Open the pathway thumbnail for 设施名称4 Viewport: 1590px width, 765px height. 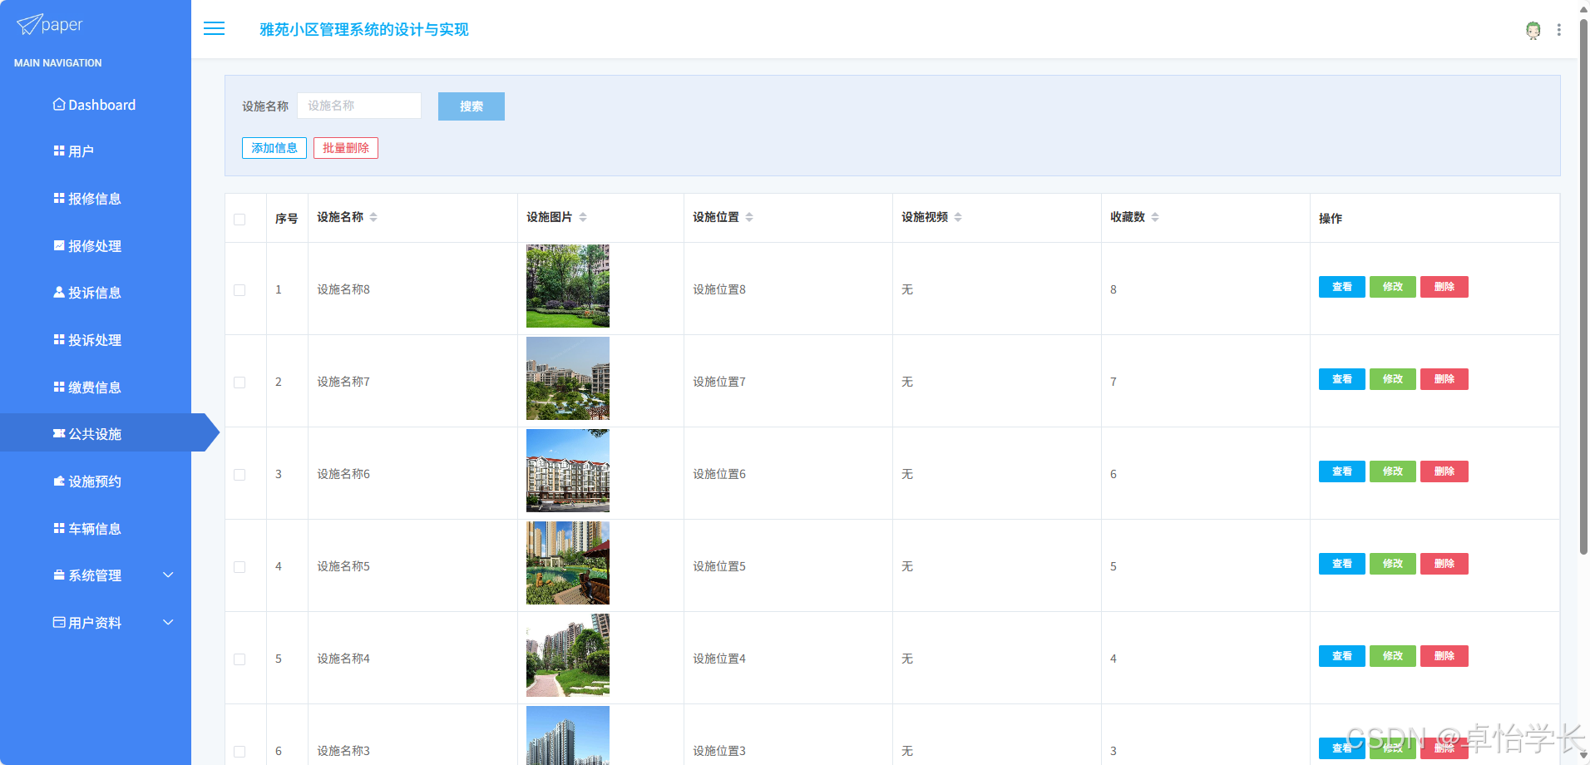click(568, 655)
